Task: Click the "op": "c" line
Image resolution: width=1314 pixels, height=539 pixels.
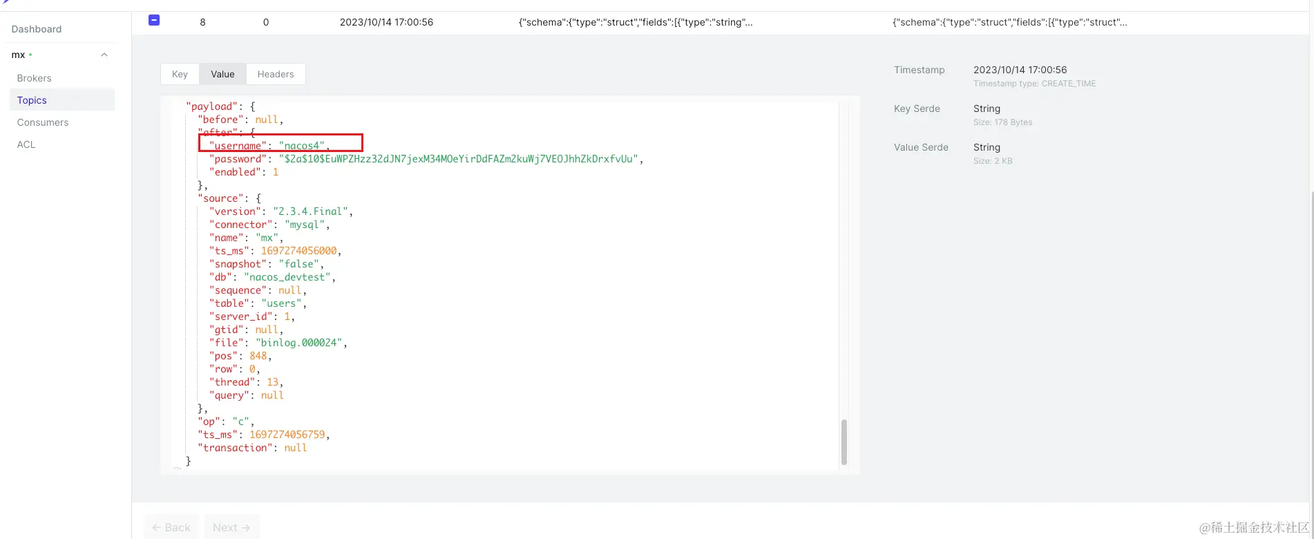Action: click(226, 422)
